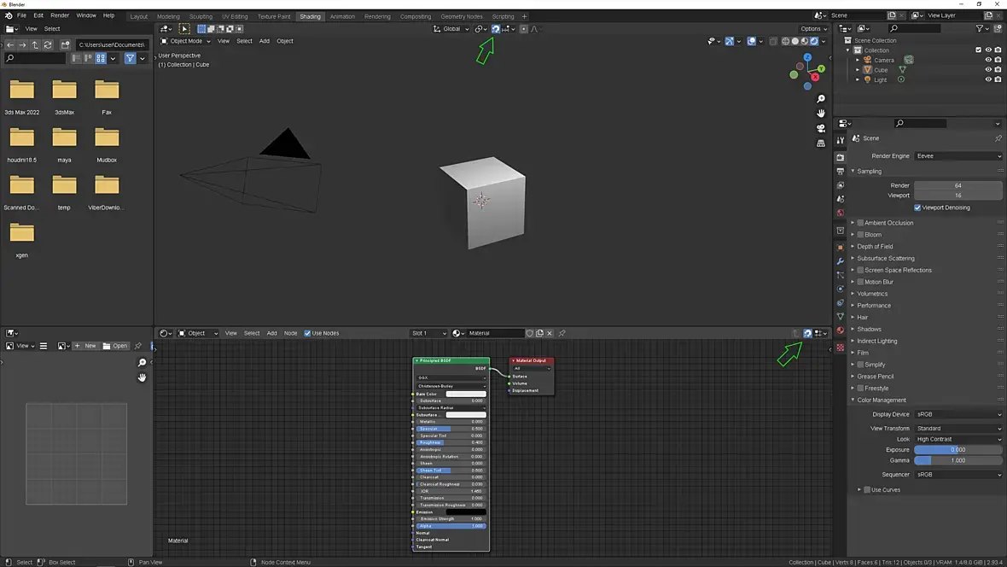This screenshot has width=1007, height=567.
Task: Open the Render Engine dropdown
Action: (x=958, y=156)
